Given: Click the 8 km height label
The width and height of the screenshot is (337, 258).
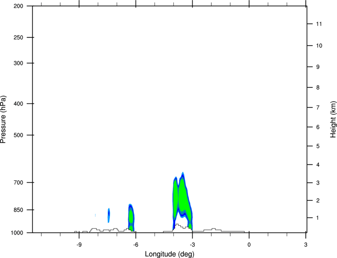Looking at the screenshot, I should [x=318, y=87].
